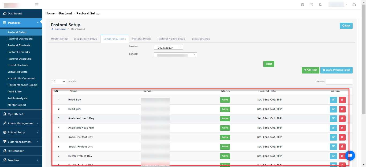Open Mentor Report in sidebar
The image size is (366, 167).
tap(21, 105)
